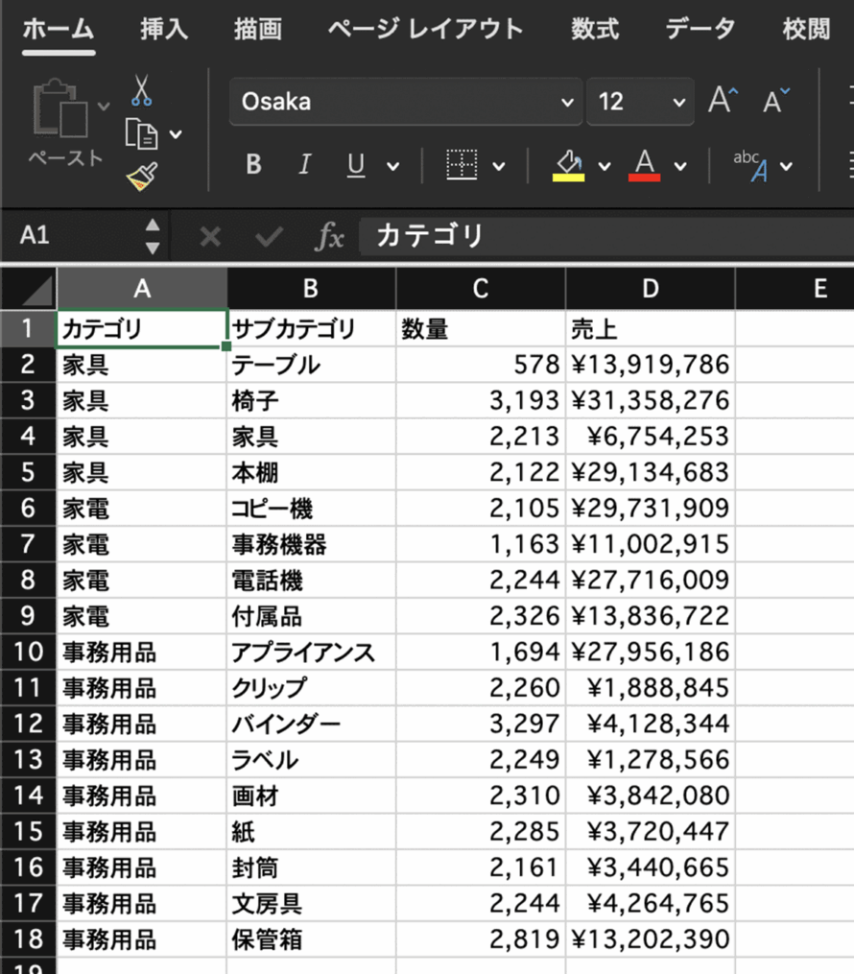
Task: Expand the font color dropdown arrow
Action: coord(680,166)
